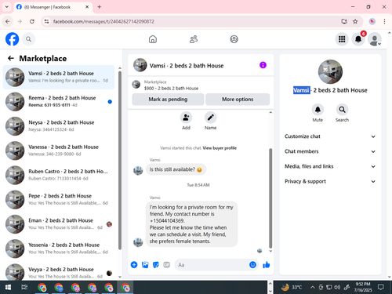Click the first Chrome icon on the taskbar
This screenshot has height=294, width=392.
point(42,288)
